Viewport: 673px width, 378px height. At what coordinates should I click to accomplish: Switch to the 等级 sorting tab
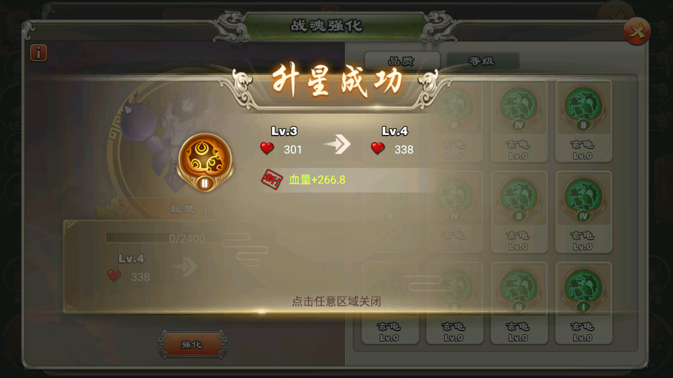pos(482,61)
